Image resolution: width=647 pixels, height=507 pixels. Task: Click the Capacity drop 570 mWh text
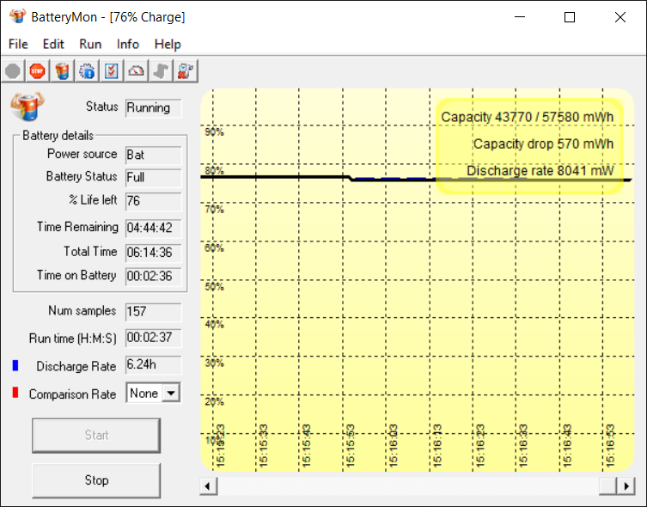click(x=543, y=144)
